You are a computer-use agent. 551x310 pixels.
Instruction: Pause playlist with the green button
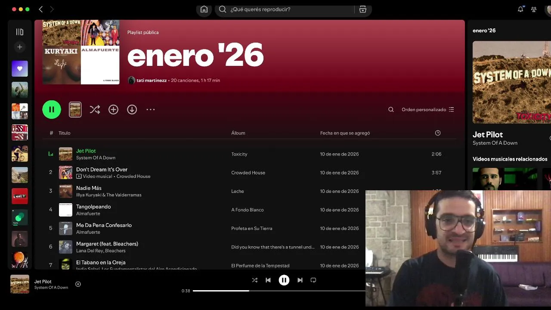52,109
